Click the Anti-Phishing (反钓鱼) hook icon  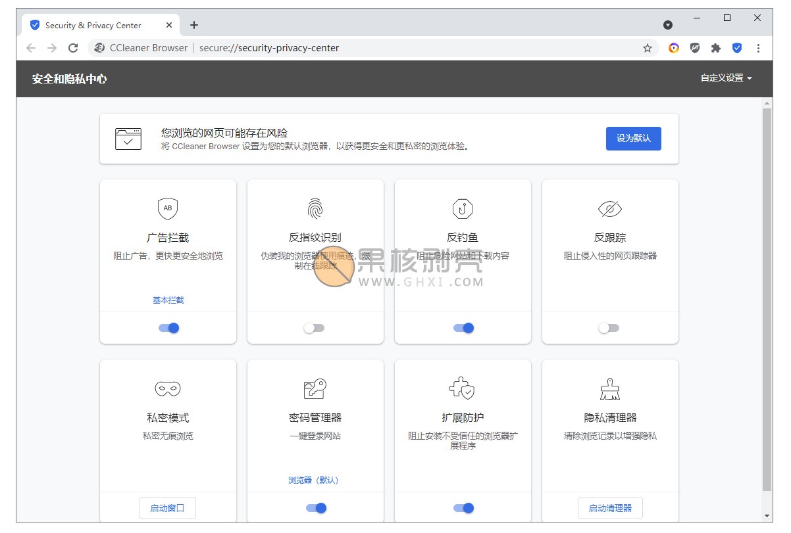pos(463,208)
